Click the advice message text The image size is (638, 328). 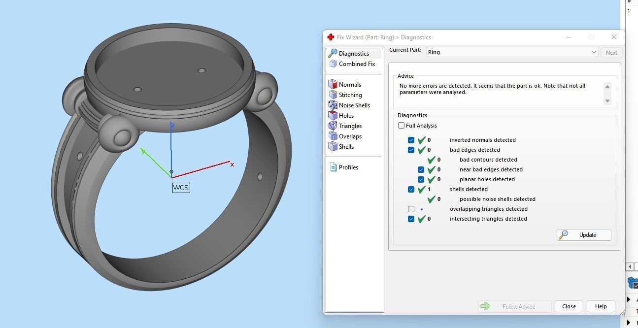coord(493,89)
